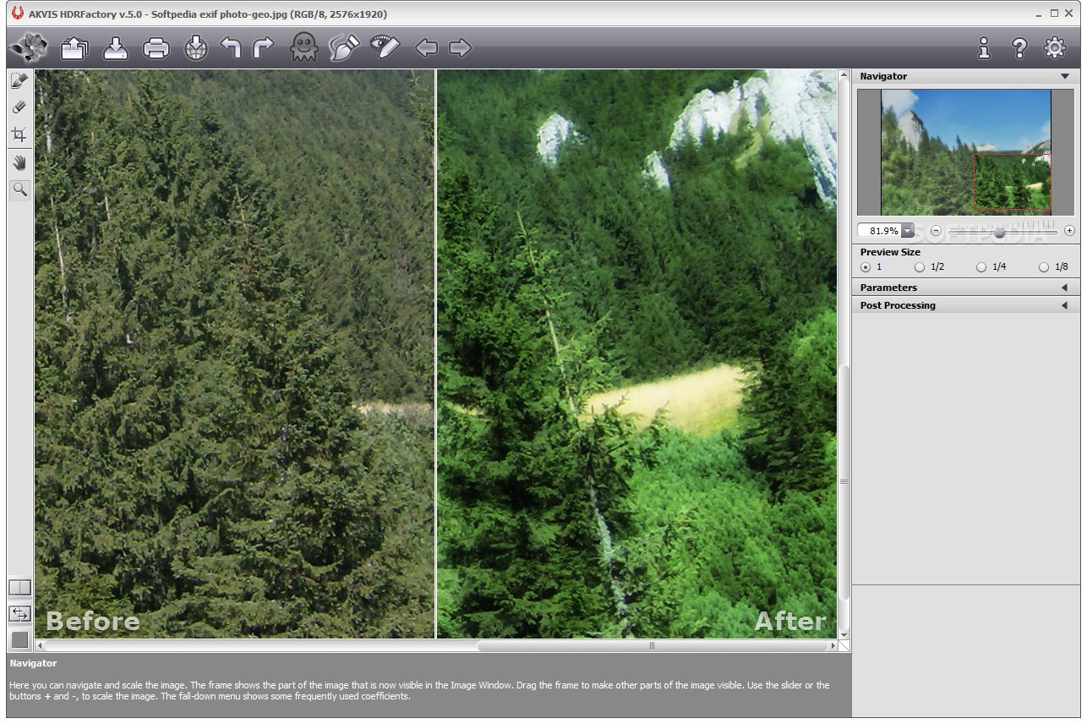Click the Navigator heading in hint panel
Image resolution: width=1087 pixels, height=724 pixels.
coord(34,663)
